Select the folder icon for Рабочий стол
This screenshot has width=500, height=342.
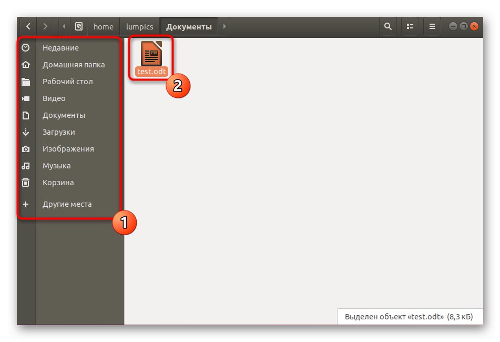(26, 82)
